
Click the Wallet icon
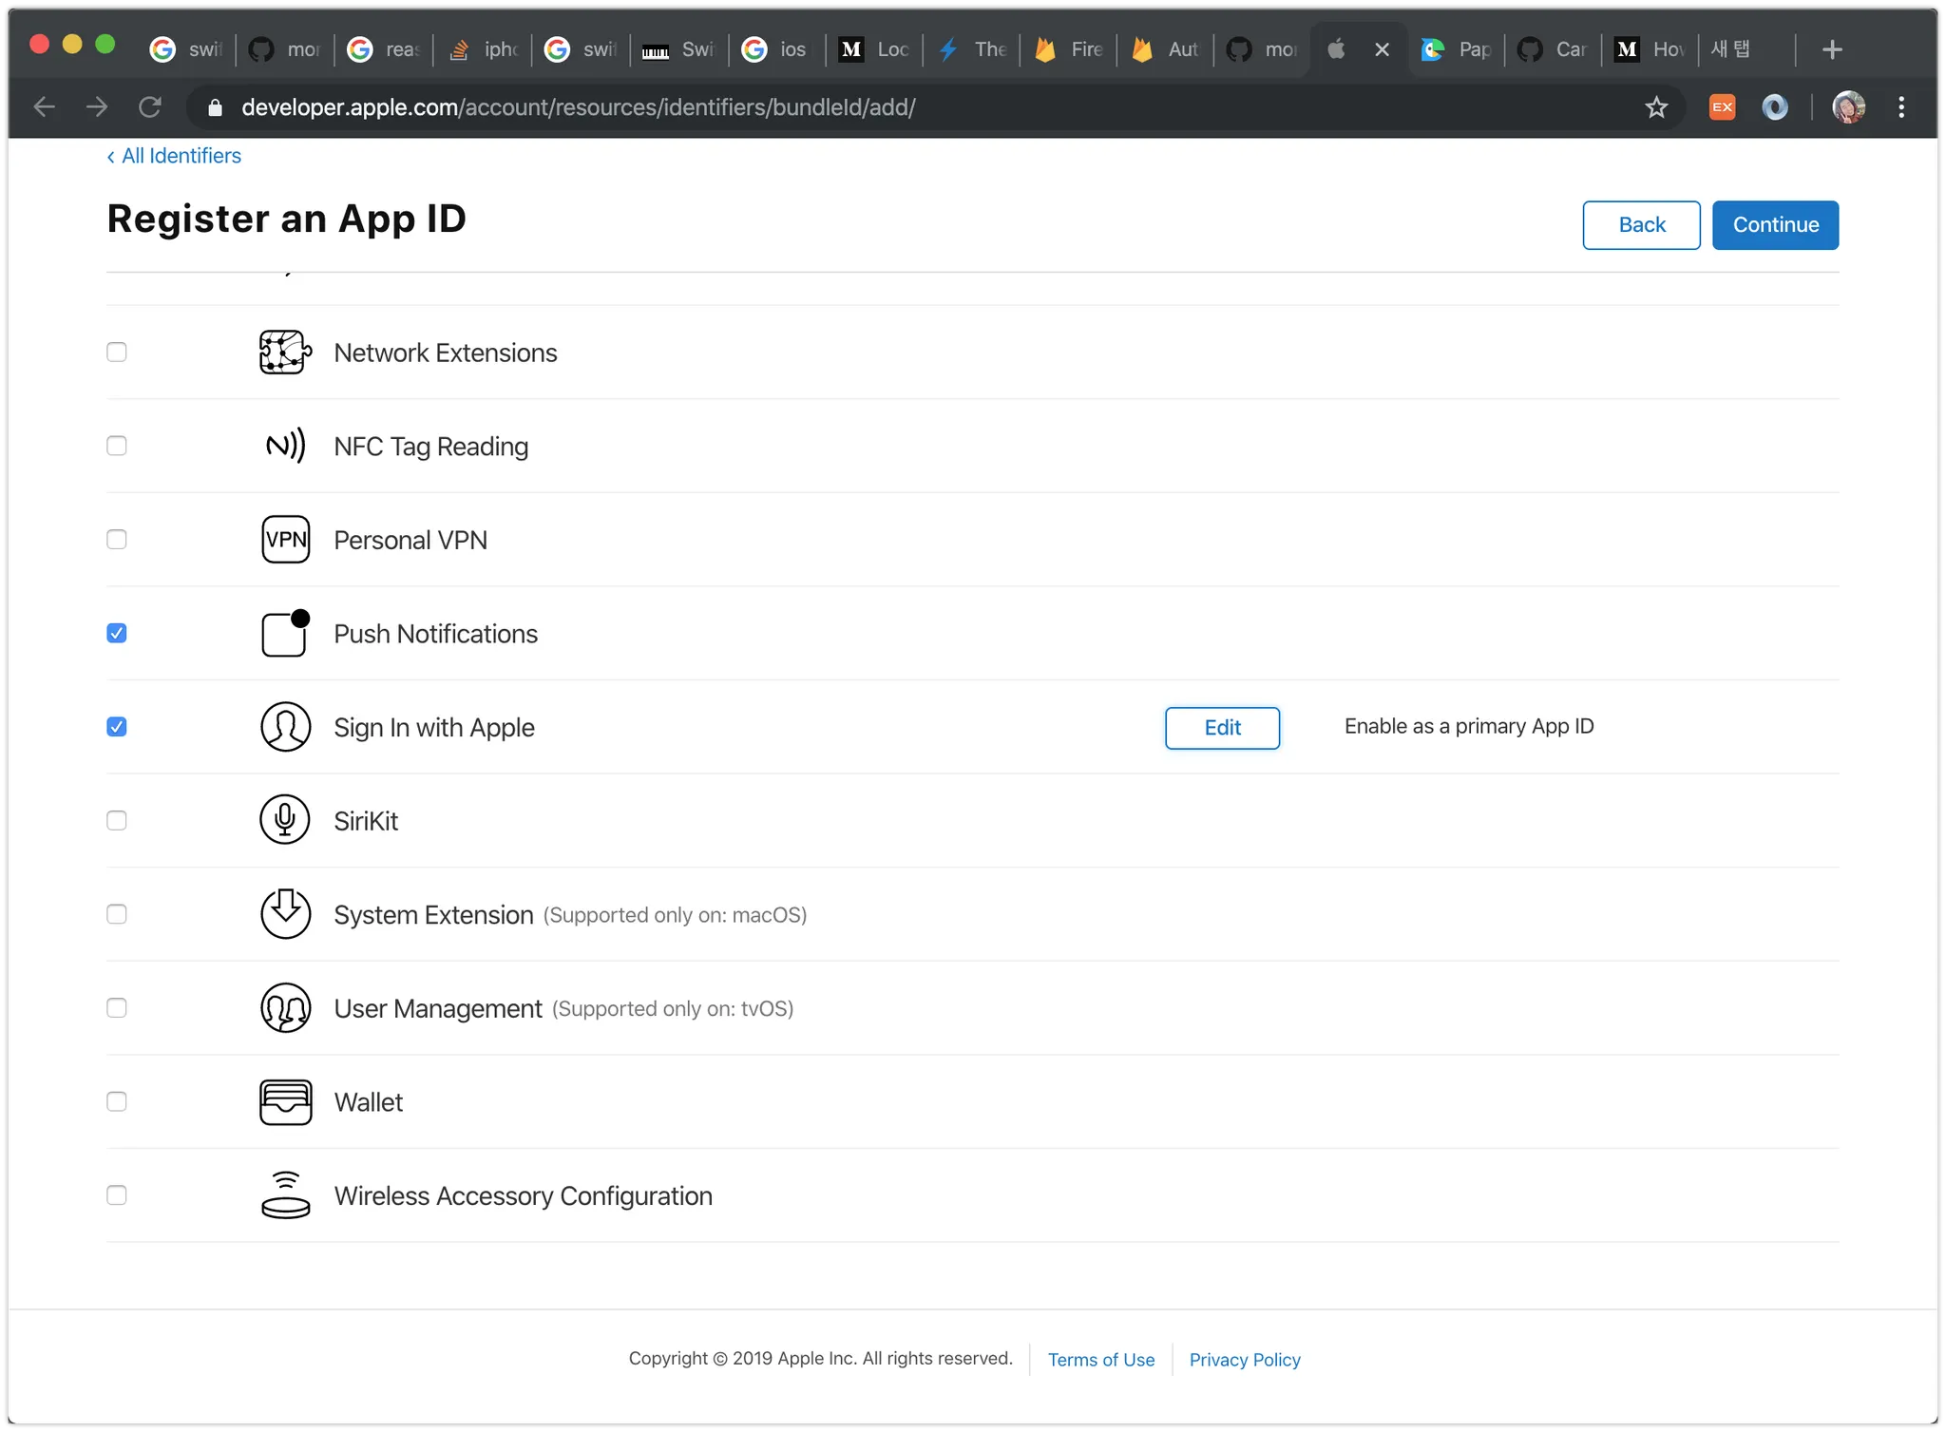pyautogui.click(x=285, y=1102)
